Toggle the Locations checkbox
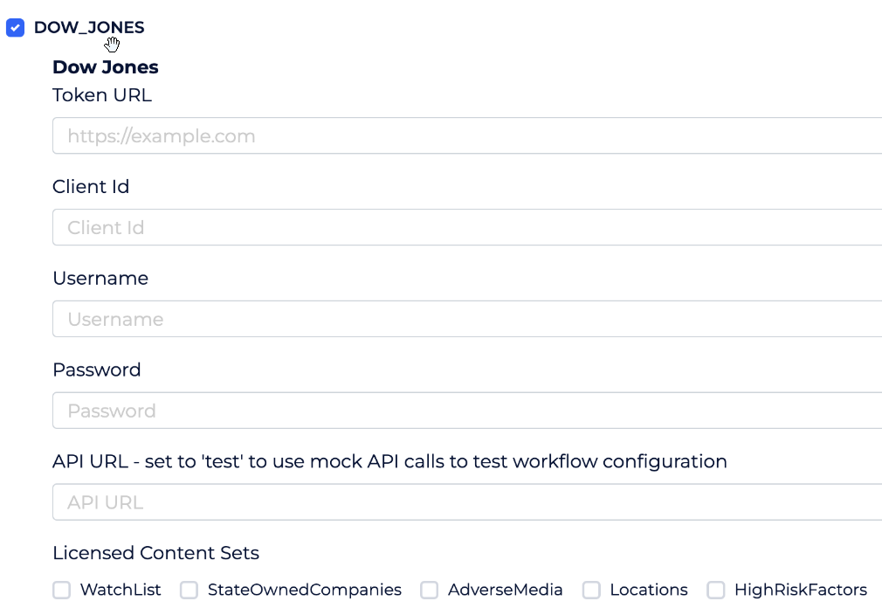The width and height of the screenshot is (882, 615). (592, 591)
